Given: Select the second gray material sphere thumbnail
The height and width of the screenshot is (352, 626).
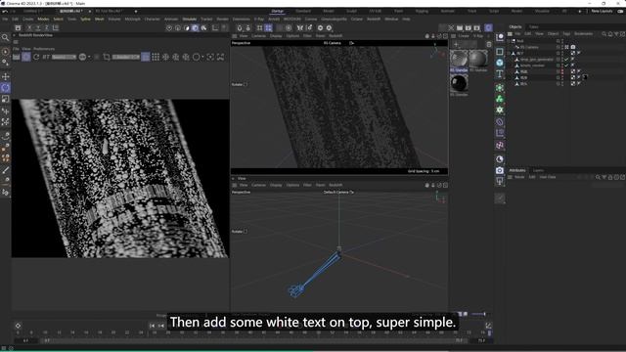Looking at the screenshot, I should coord(478,59).
